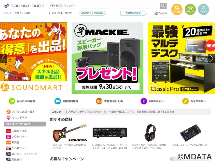Screen dimensions: 215x161
Task: Click the magnifier search button
Action: pos(163,6)
